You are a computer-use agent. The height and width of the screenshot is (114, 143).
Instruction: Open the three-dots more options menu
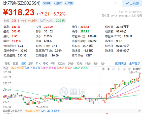pos(115,3)
